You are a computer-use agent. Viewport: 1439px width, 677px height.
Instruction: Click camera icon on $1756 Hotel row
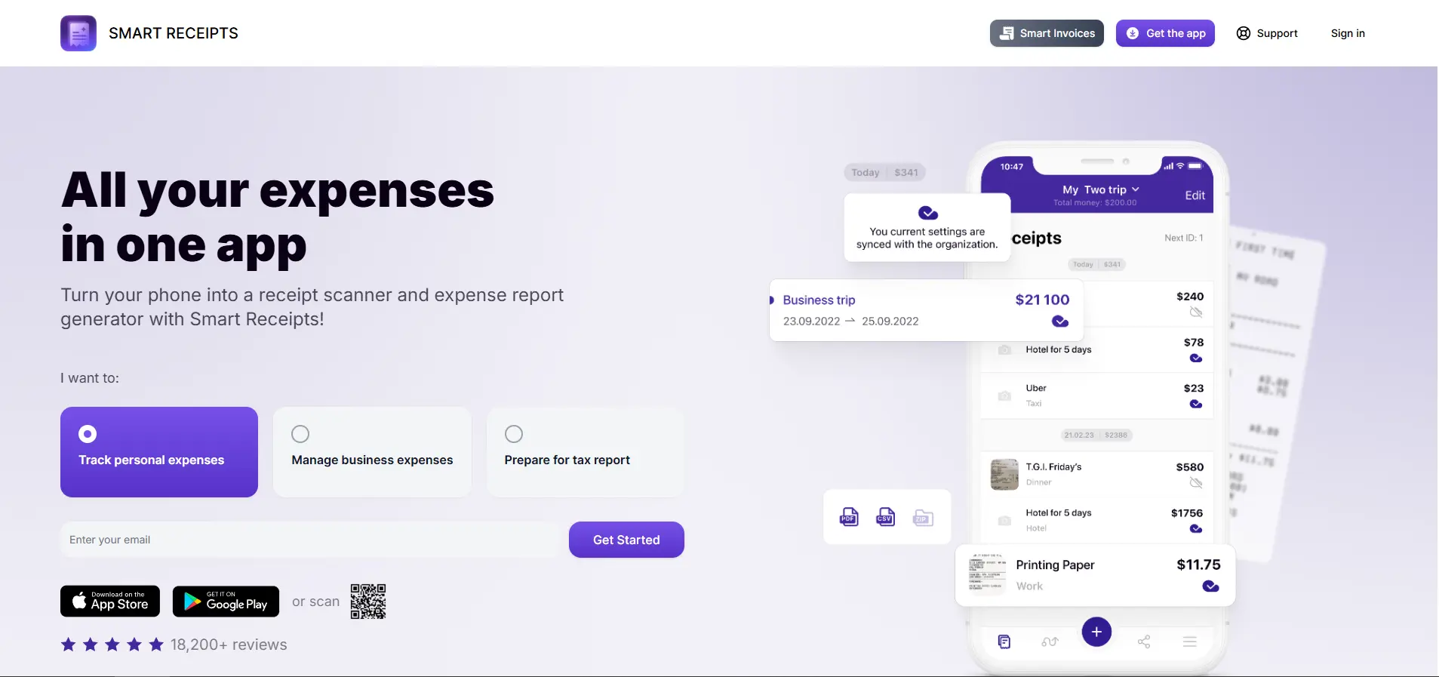point(1004,521)
